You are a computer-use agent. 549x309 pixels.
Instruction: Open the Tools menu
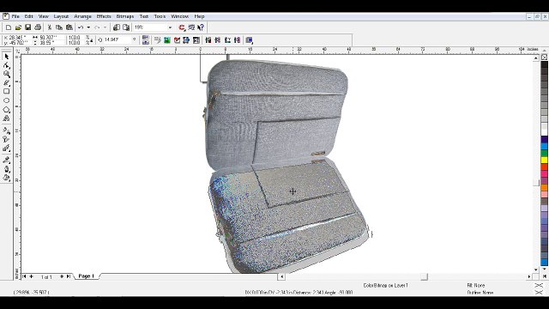[x=160, y=16]
